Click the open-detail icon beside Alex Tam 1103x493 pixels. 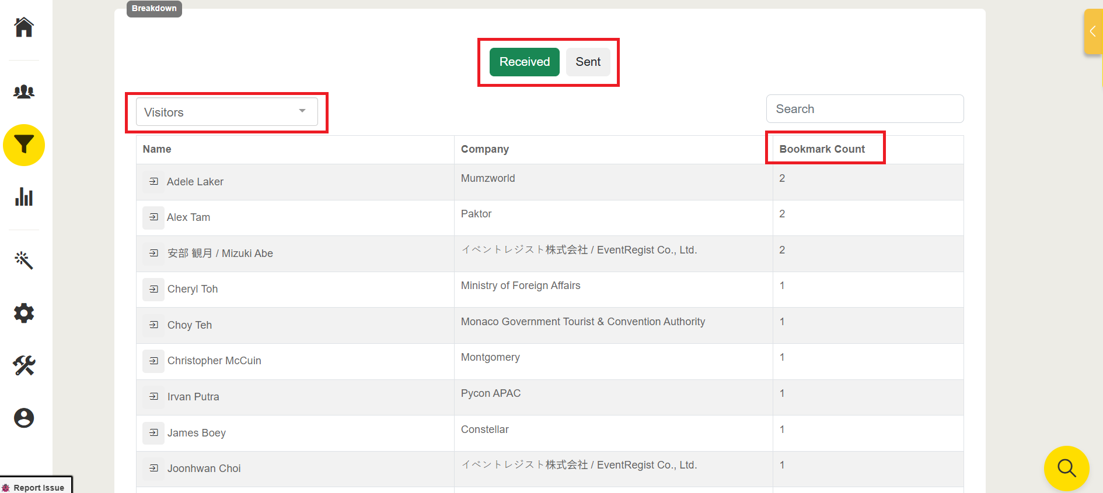click(x=153, y=217)
